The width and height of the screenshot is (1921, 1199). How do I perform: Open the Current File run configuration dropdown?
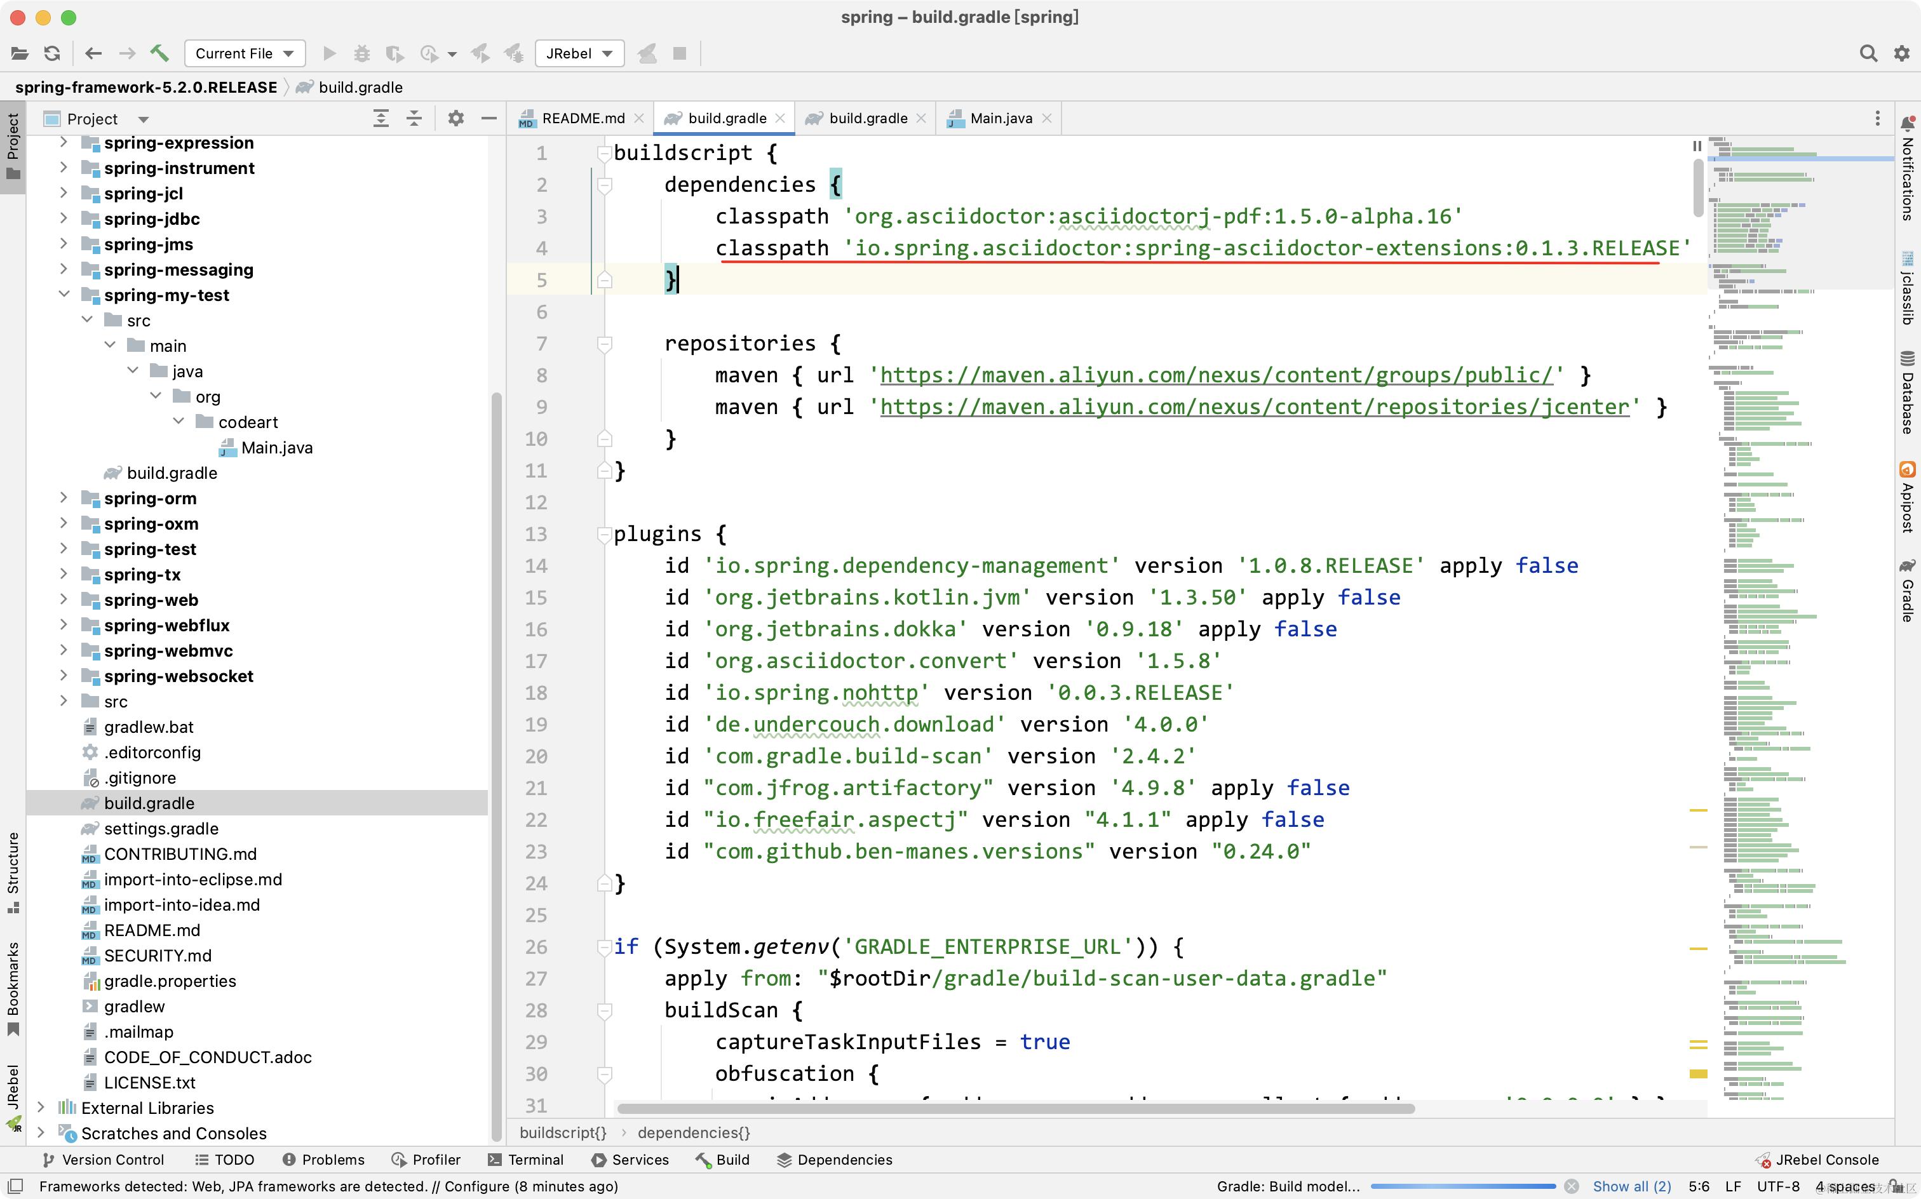coord(245,53)
